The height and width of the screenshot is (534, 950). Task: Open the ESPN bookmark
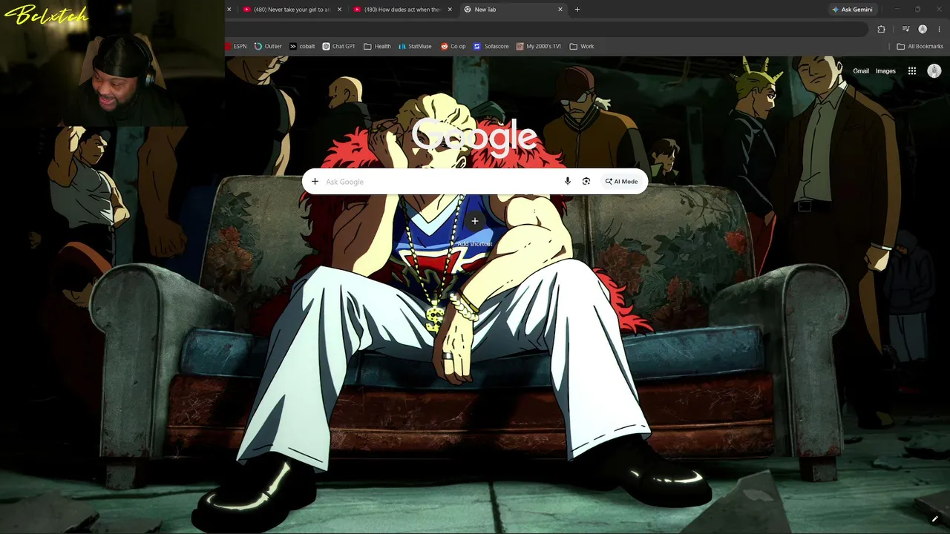pos(236,46)
